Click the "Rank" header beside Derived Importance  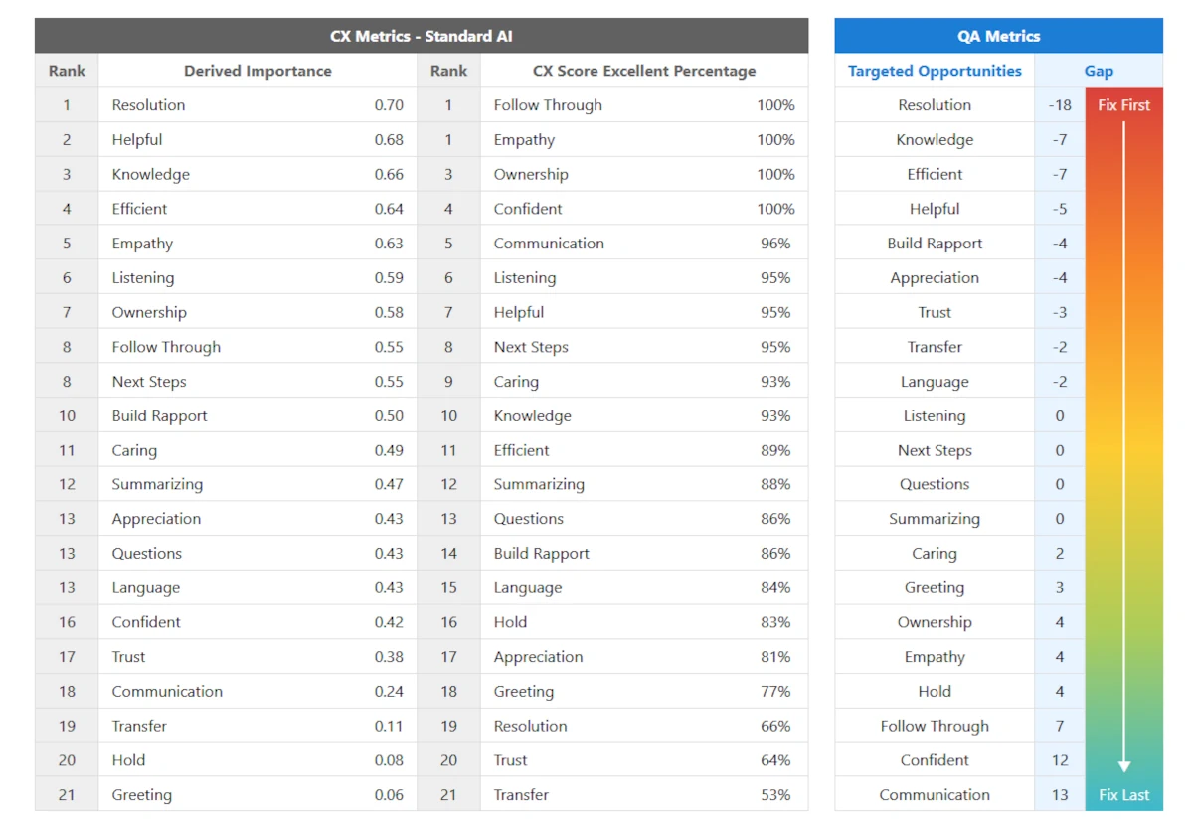(67, 71)
